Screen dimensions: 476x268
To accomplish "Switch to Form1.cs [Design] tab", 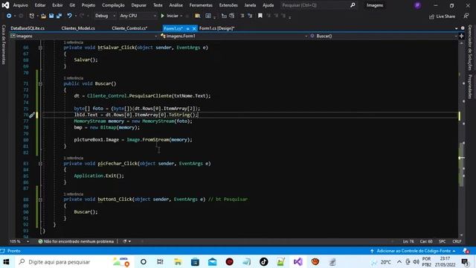I will click(x=216, y=28).
